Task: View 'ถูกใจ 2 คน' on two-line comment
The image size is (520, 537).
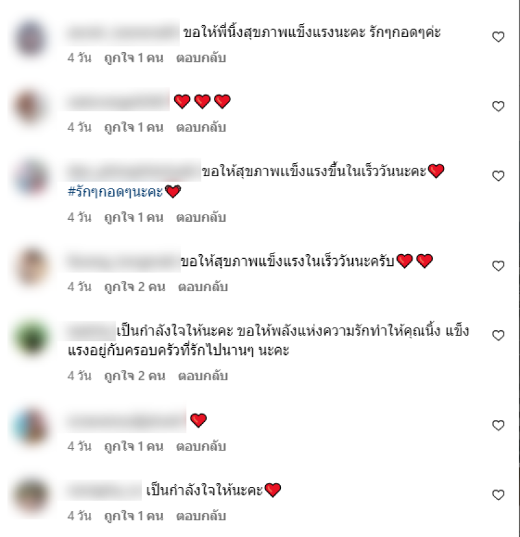Action: click(135, 376)
